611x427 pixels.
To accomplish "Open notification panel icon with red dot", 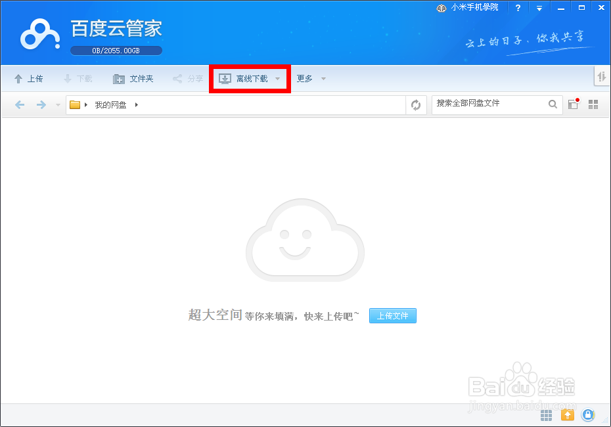I will coord(573,104).
